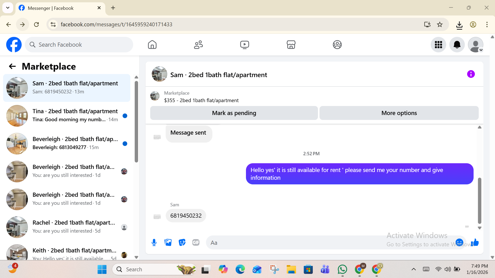The height and width of the screenshot is (278, 495).
Task: Open the tab search dropdown
Action: pyautogui.click(x=8, y=8)
